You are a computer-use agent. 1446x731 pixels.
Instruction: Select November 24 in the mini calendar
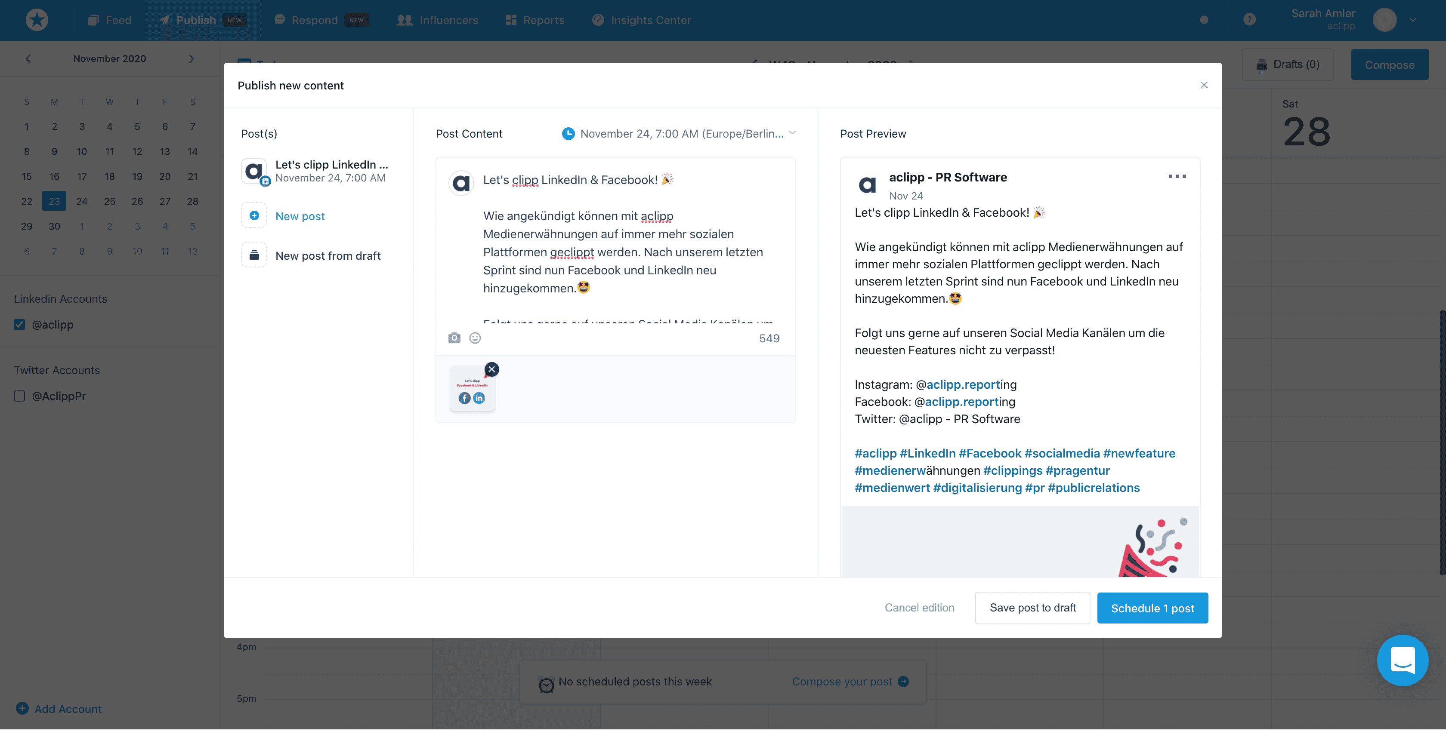pyautogui.click(x=82, y=201)
